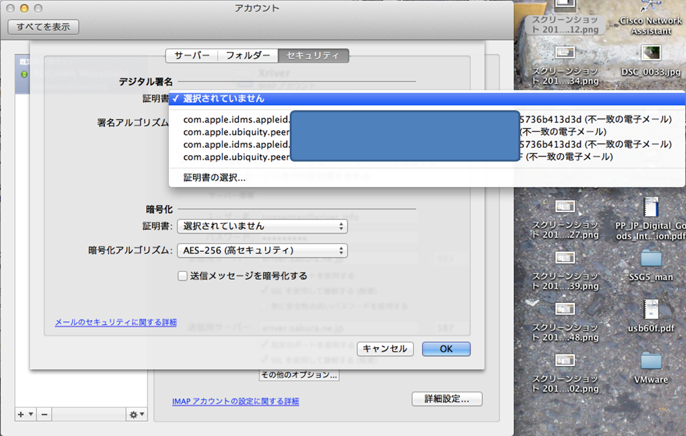Select the VMware folder on the desktop
The height and width of the screenshot is (436, 686).
point(650,361)
